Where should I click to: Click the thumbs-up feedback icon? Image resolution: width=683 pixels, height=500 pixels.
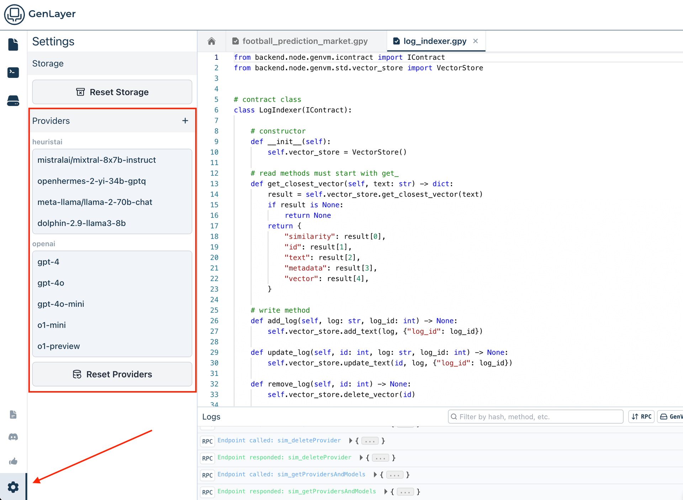(x=13, y=462)
